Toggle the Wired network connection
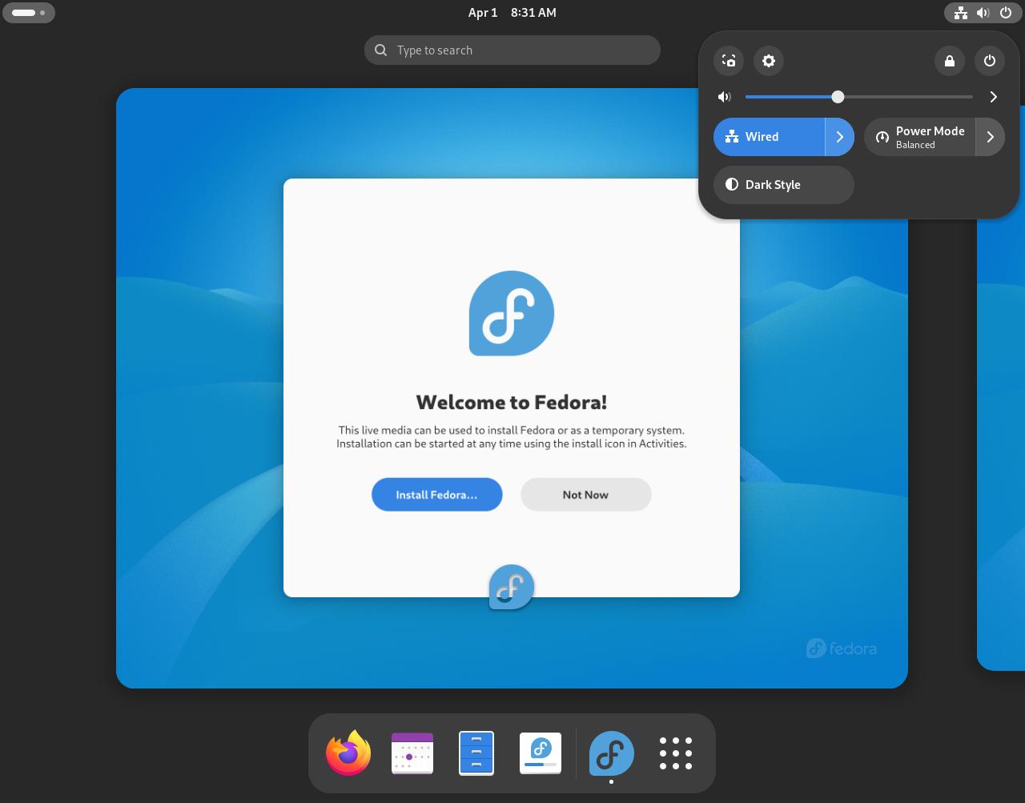Viewport: 1025px width, 803px height. tap(769, 137)
